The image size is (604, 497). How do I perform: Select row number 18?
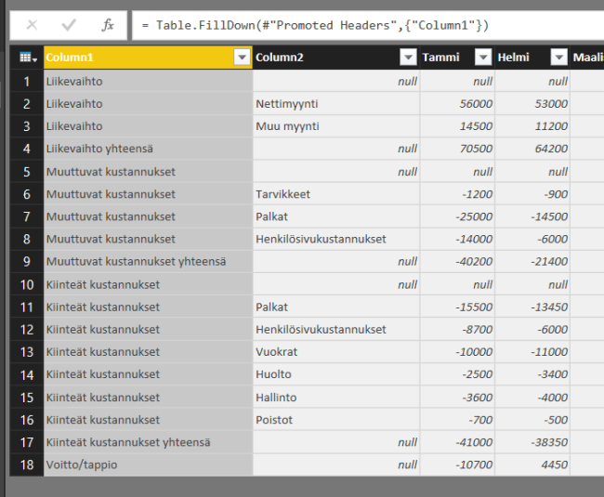[x=27, y=464]
